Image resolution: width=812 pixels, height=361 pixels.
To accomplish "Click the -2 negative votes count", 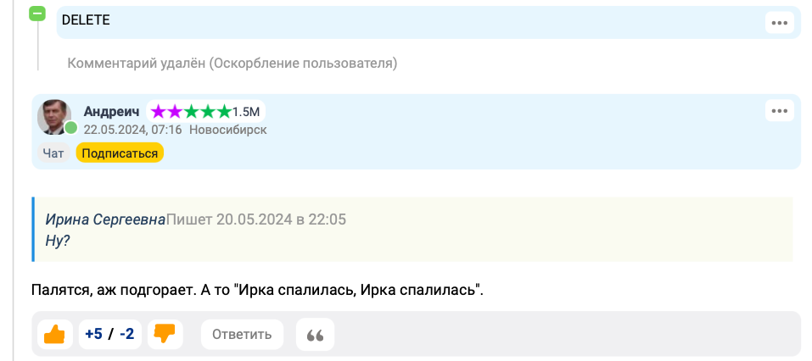I will (x=126, y=334).
